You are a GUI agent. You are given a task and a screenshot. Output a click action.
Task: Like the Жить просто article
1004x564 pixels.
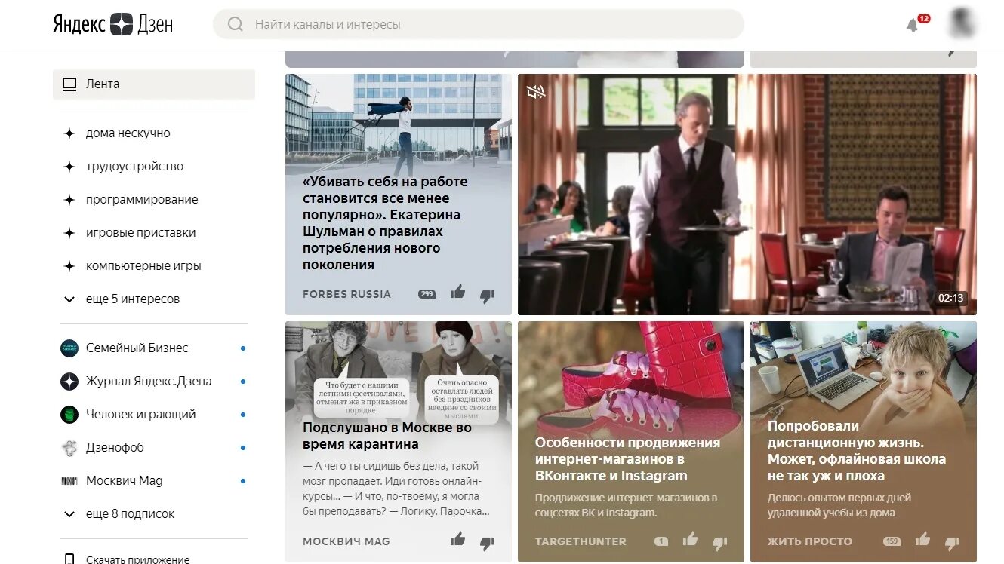(x=923, y=539)
